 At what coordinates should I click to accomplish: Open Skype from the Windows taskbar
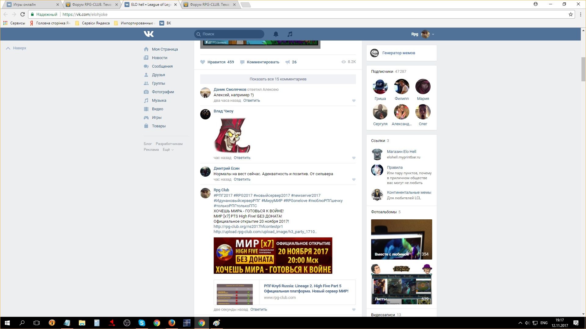(142, 323)
